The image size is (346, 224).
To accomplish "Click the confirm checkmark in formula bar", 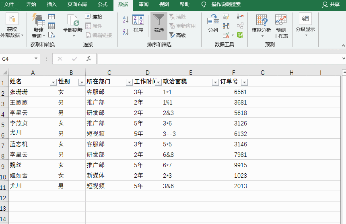I will click(74, 59).
